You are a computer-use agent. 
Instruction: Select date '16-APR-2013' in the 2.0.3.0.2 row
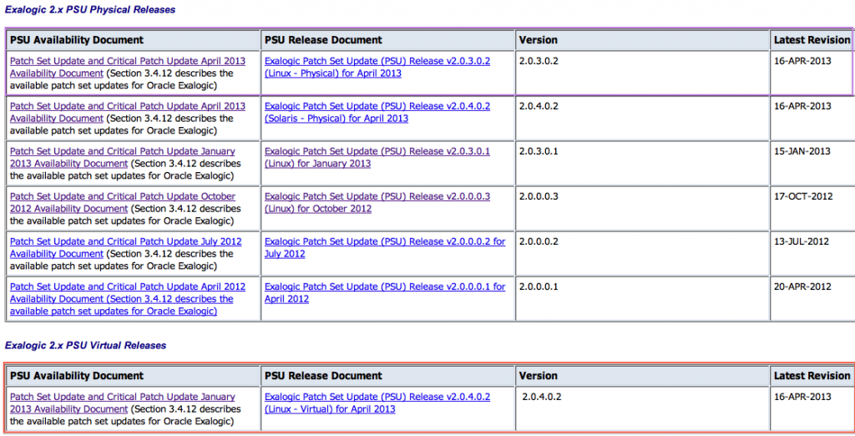[802, 61]
